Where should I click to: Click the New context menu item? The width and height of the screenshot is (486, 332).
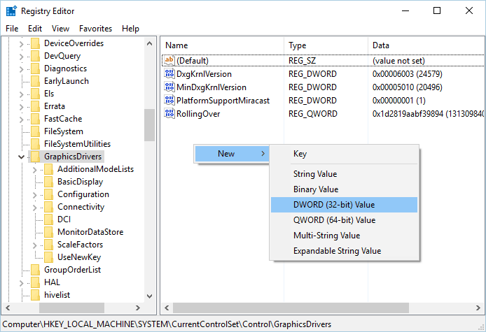(232, 154)
